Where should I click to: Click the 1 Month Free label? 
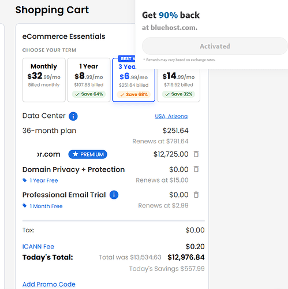tap(46, 206)
